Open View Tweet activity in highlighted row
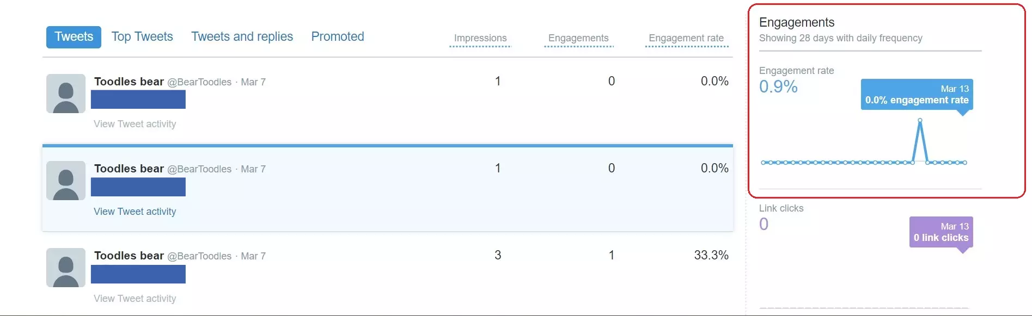1032x316 pixels. 135,212
